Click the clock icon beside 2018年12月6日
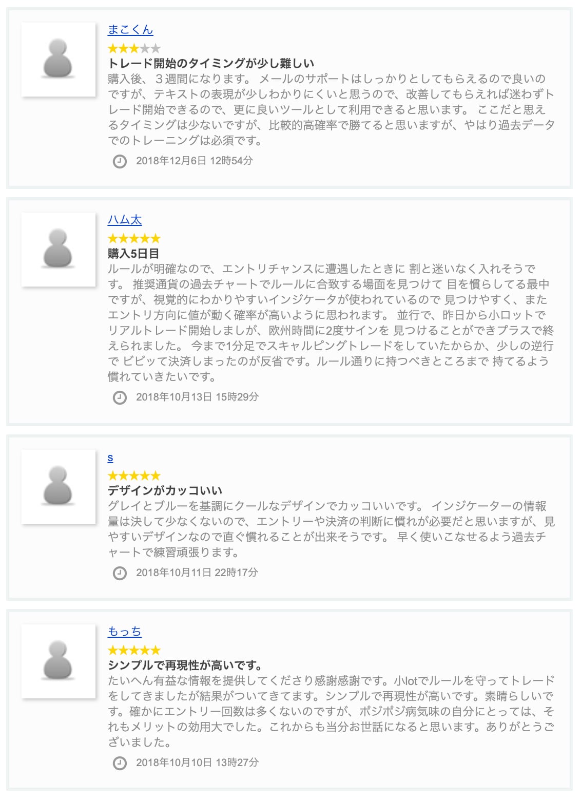This screenshot has height=799, width=581. click(x=120, y=161)
